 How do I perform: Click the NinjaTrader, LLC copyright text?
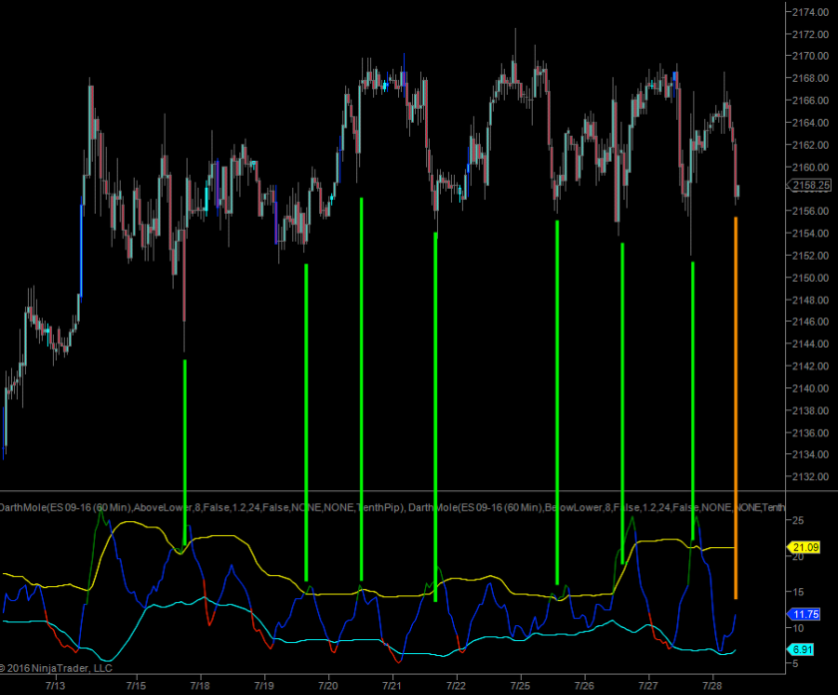pos(60,668)
